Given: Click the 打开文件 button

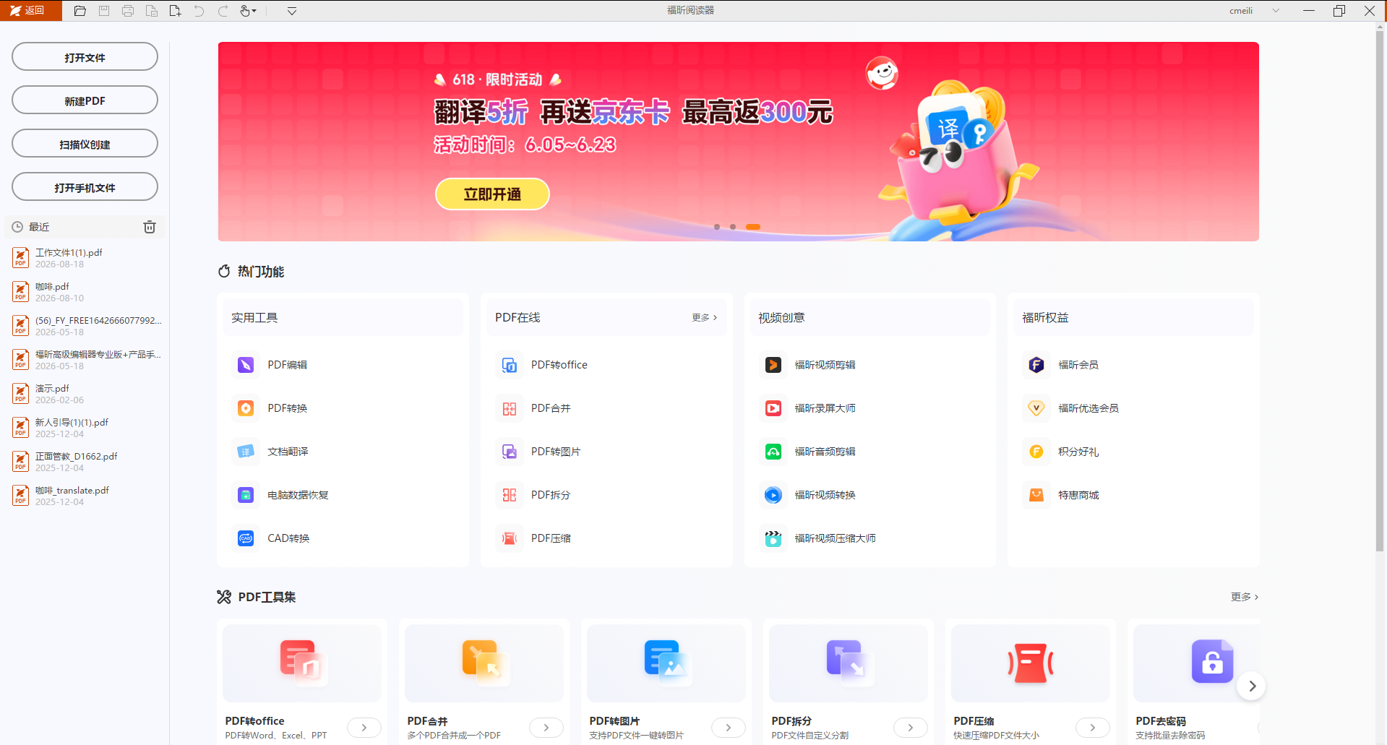Looking at the screenshot, I should (85, 57).
